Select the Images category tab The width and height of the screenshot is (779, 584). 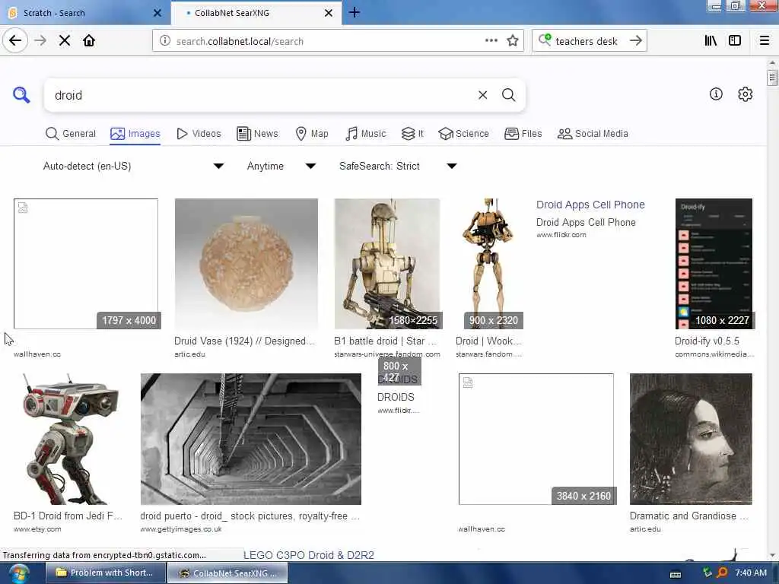(135, 134)
